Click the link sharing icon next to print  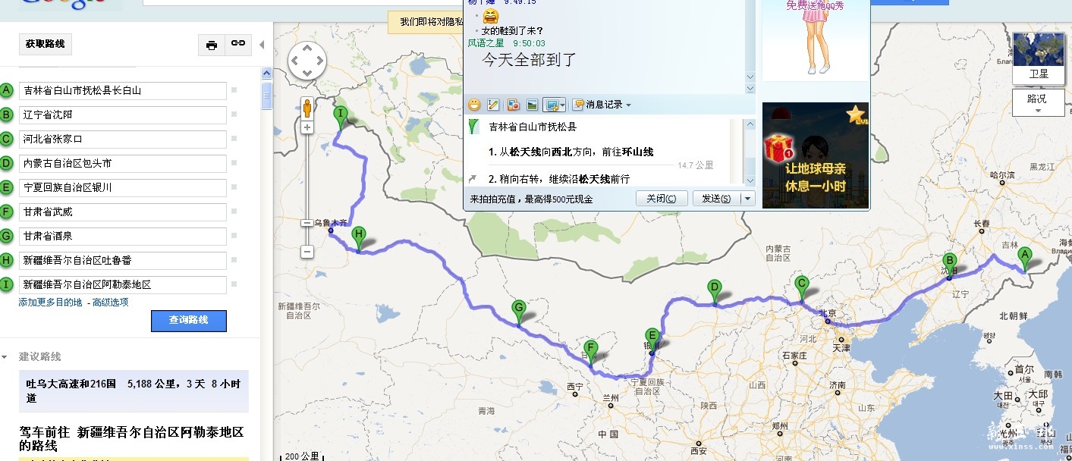237,44
